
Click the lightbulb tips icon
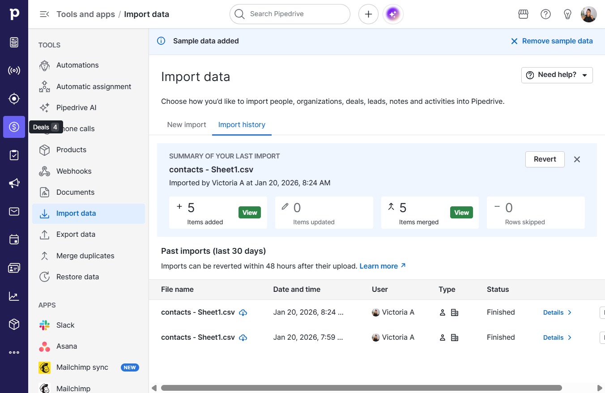(567, 14)
